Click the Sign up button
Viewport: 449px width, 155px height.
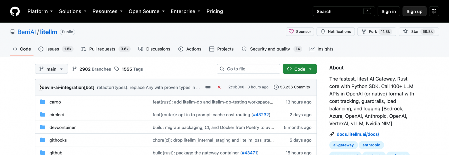[x=414, y=11]
